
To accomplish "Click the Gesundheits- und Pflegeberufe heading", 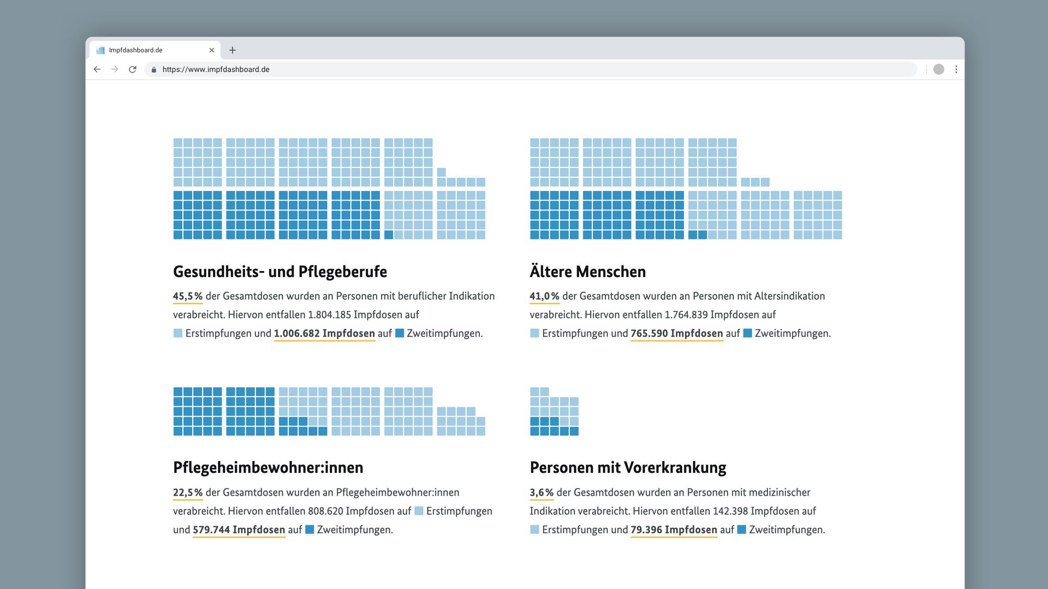I will coord(280,272).
